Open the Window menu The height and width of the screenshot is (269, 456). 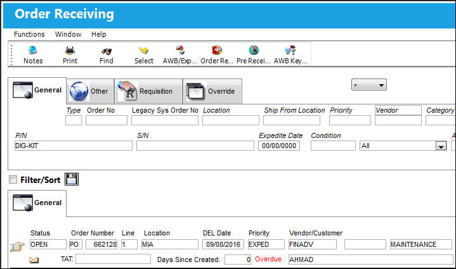pyautogui.click(x=68, y=34)
